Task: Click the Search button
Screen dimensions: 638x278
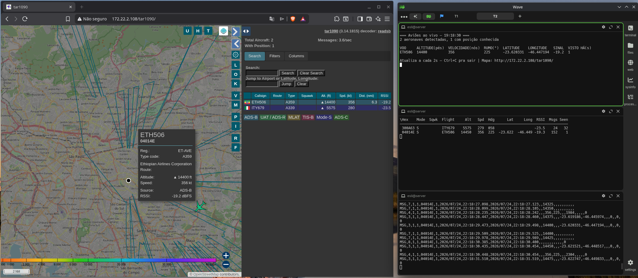Action: [x=288, y=73]
